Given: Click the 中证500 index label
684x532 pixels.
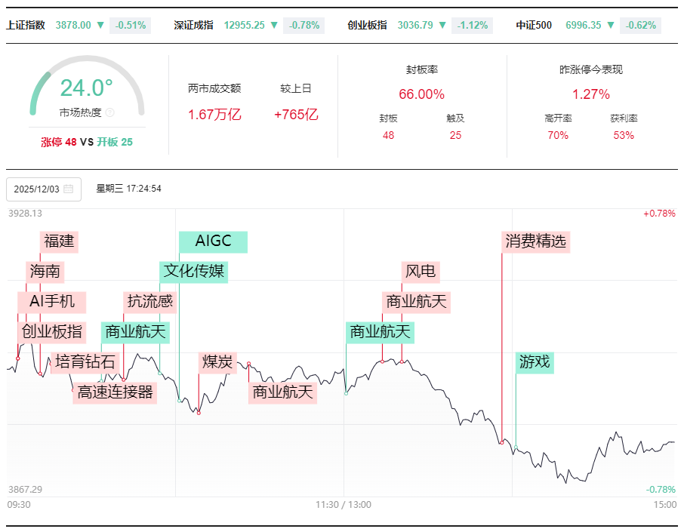Looking at the screenshot, I should (x=534, y=25).
